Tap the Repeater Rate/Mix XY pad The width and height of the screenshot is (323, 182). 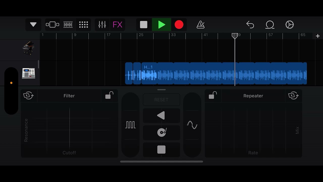pyautogui.click(x=253, y=130)
